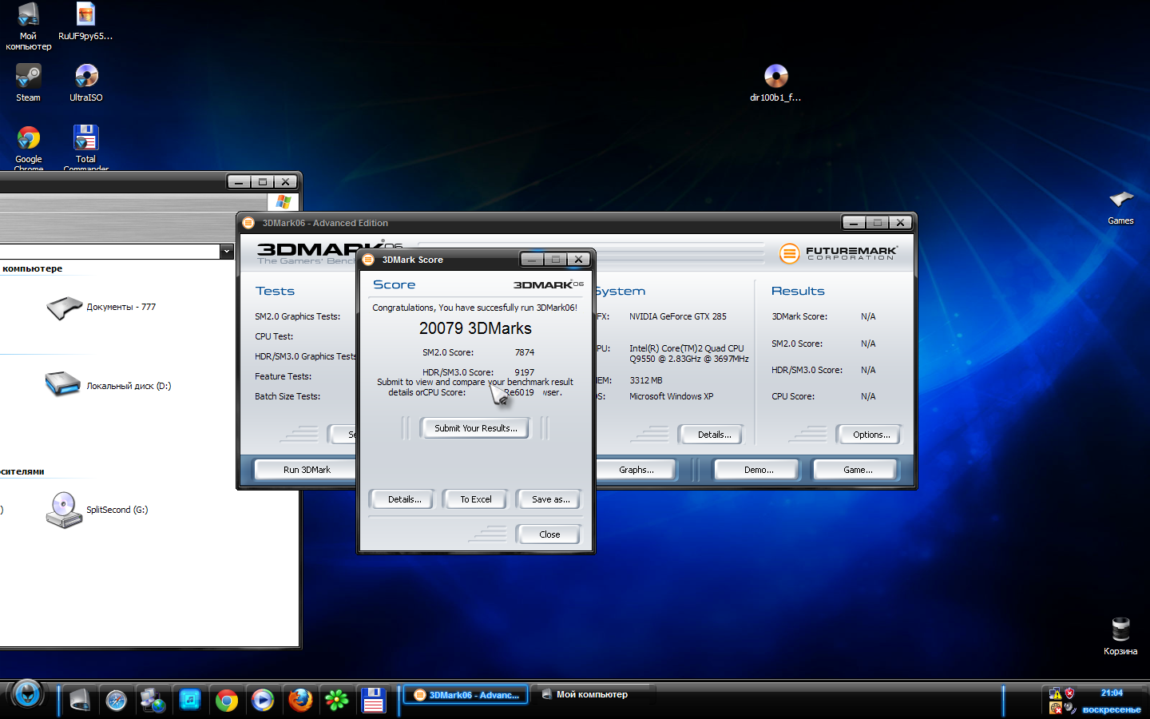Viewport: 1150px width, 719px height.
Task: Click the 'CPU Test:' label under Tests
Action: 274,336
